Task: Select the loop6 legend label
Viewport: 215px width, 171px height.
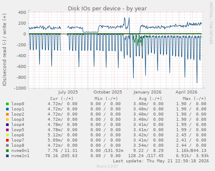Action: pyautogui.click(x=18, y=135)
